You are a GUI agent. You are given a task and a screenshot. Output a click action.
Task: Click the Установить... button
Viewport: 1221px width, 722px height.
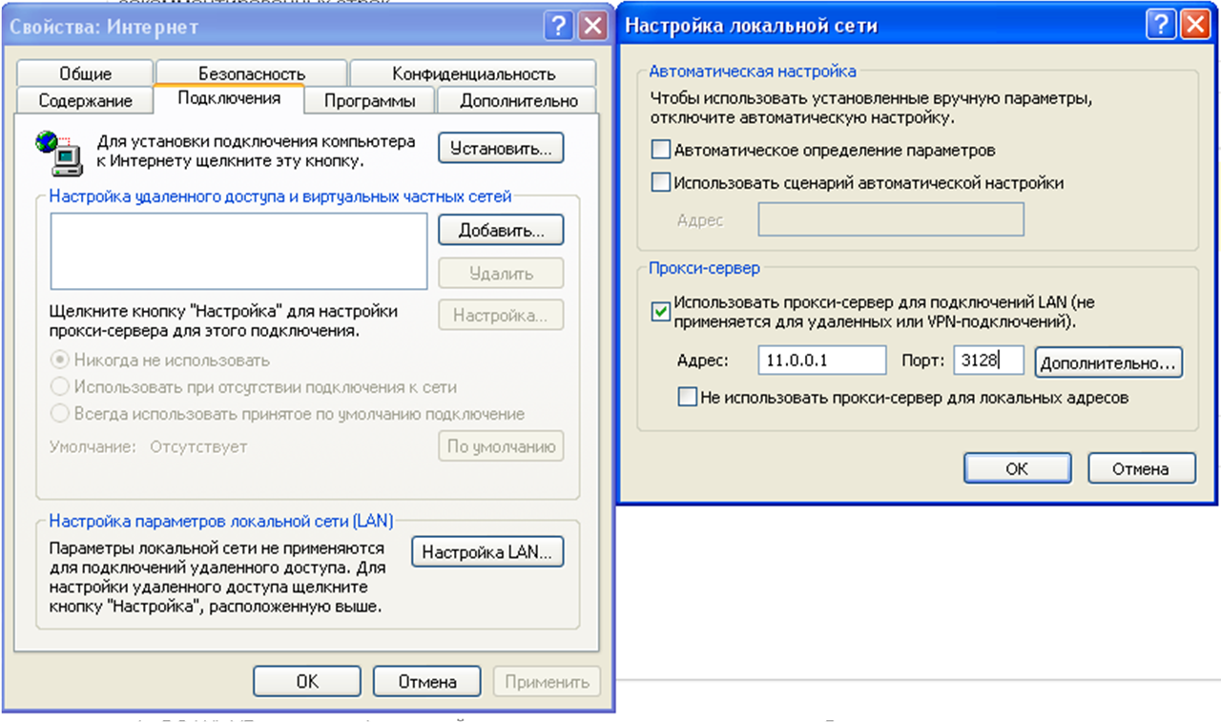501,149
